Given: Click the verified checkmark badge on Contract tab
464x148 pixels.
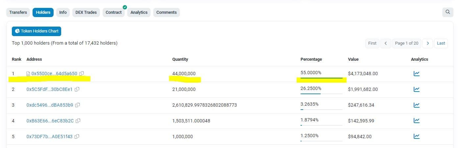Looking at the screenshot, I should 125,7.
